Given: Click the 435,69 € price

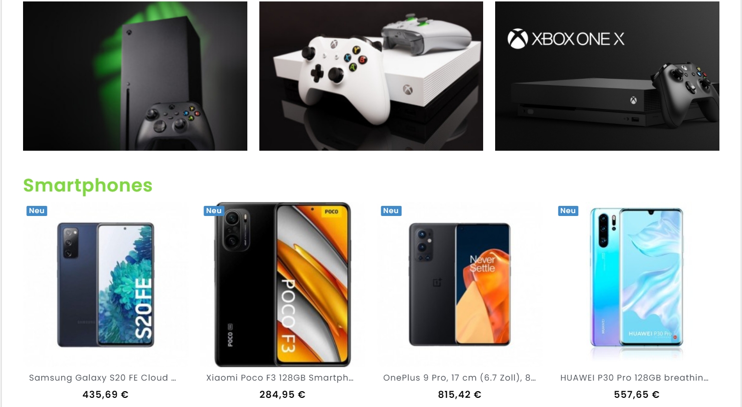Looking at the screenshot, I should (106, 395).
